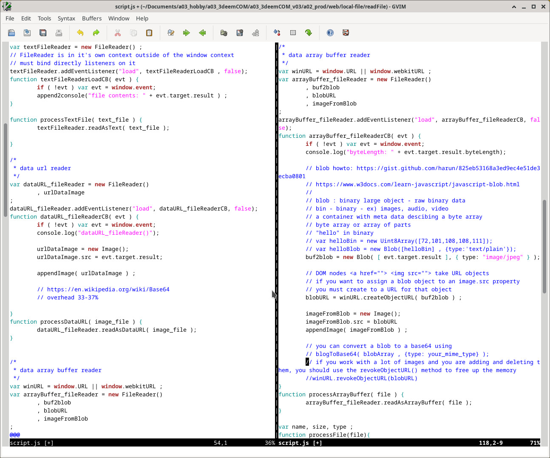Paste from clipboard using the toolbar icon
The height and width of the screenshot is (458, 550).
tap(149, 33)
